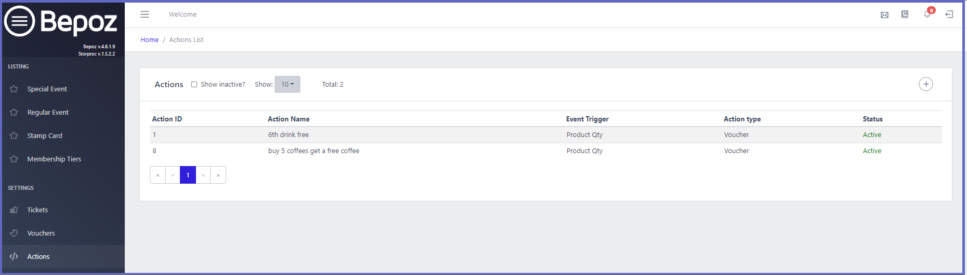Enable the Show inactive checkbox
The width and height of the screenshot is (967, 275).
194,85
